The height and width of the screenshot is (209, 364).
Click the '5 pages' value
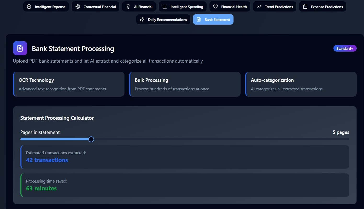click(341, 132)
